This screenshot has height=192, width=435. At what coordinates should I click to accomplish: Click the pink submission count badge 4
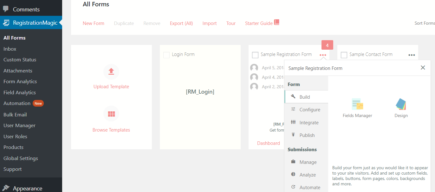tap(327, 45)
